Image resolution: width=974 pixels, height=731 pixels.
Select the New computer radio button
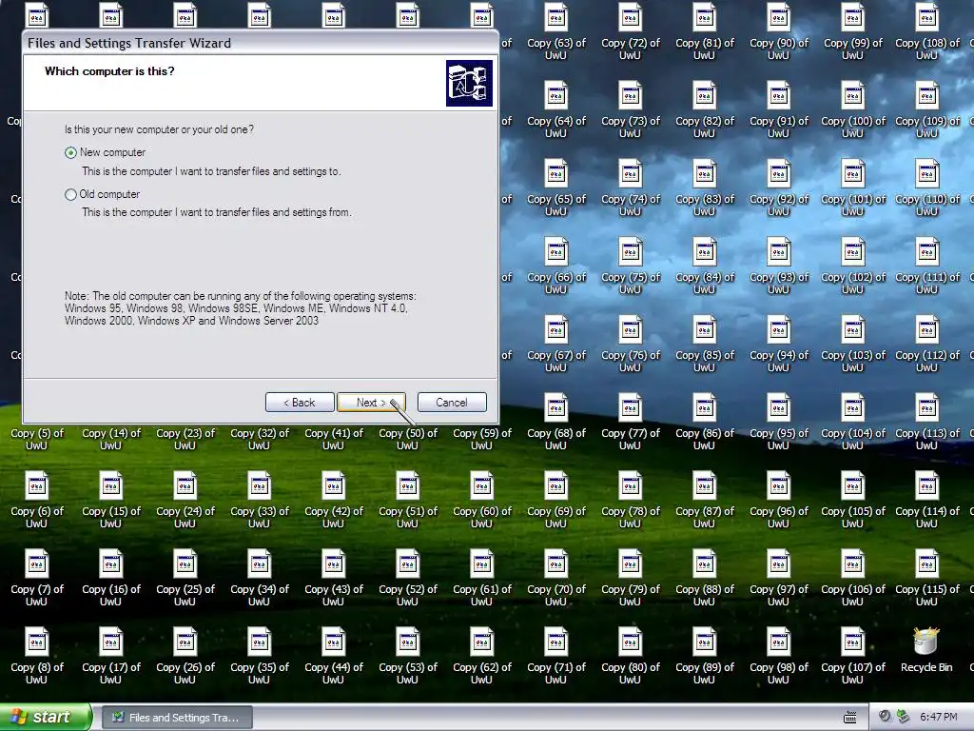tap(70, 153)
